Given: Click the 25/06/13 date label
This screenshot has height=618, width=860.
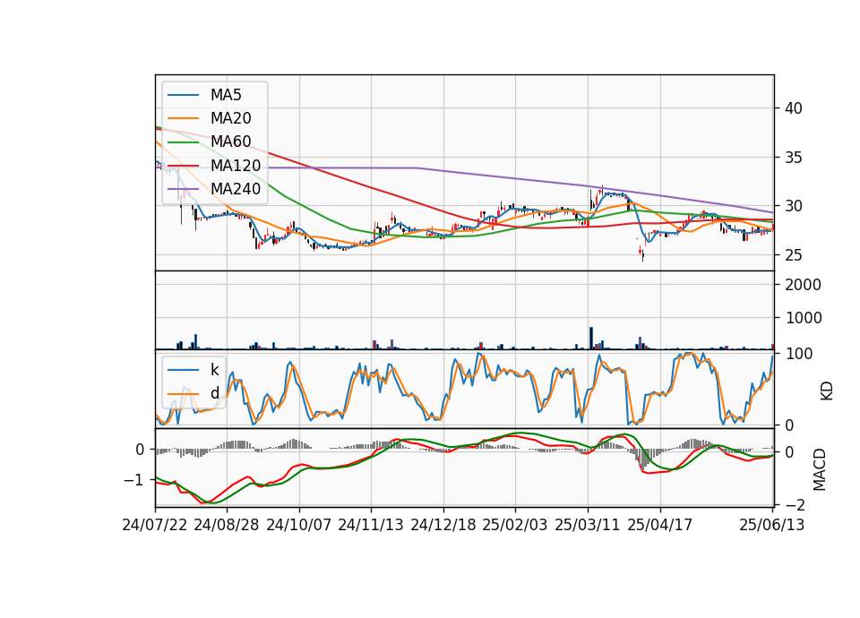Looking at the screenshot, I should pos(771,525).
